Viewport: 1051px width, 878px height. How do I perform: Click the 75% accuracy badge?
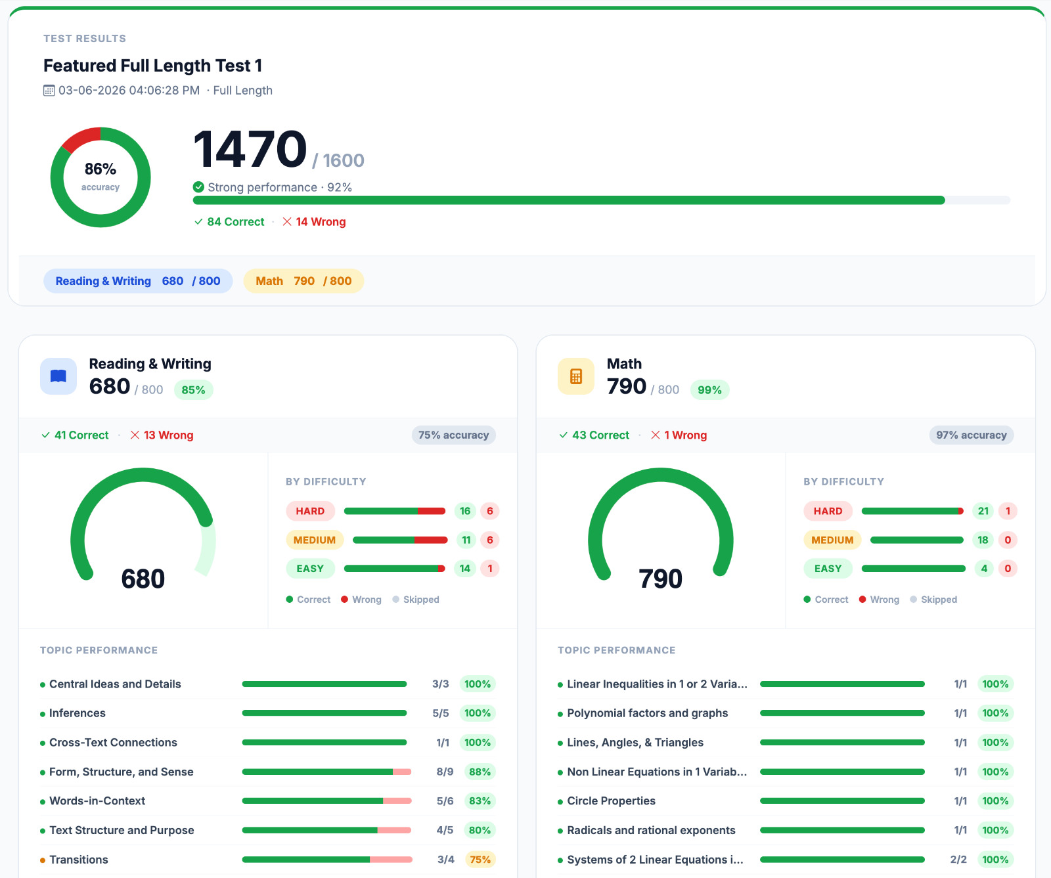(x=453, y=435)
